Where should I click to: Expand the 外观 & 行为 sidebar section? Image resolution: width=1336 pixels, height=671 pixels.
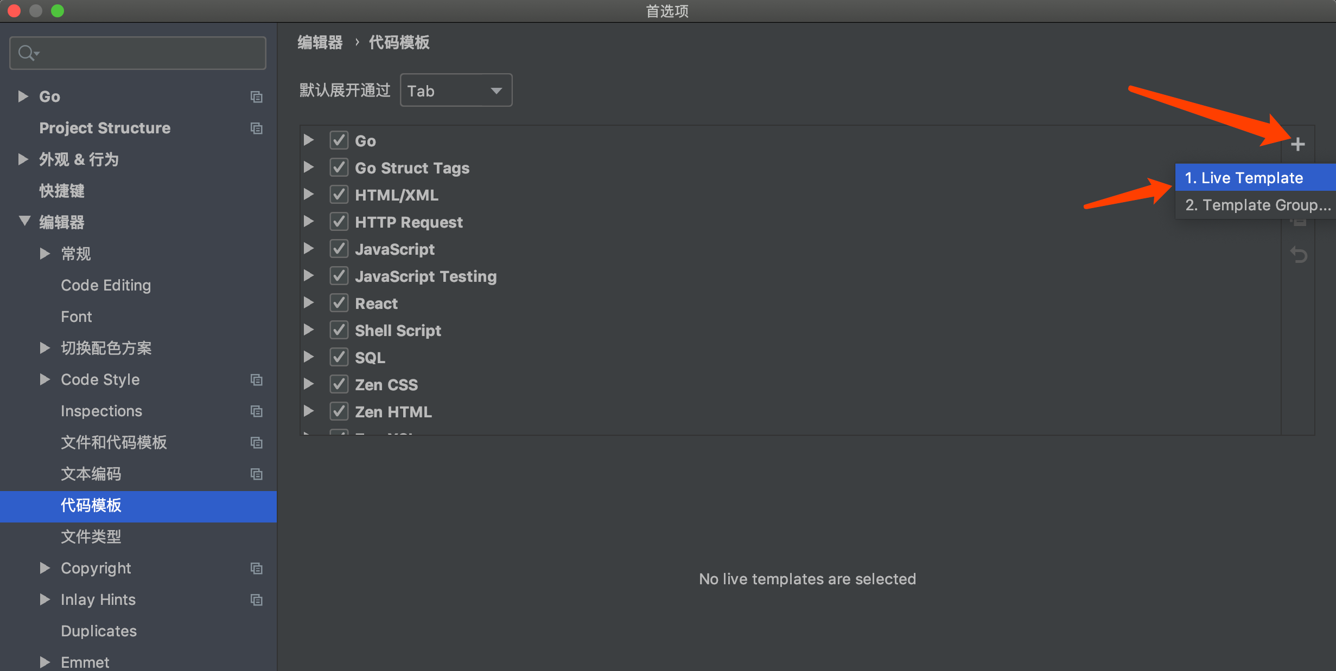23,159
